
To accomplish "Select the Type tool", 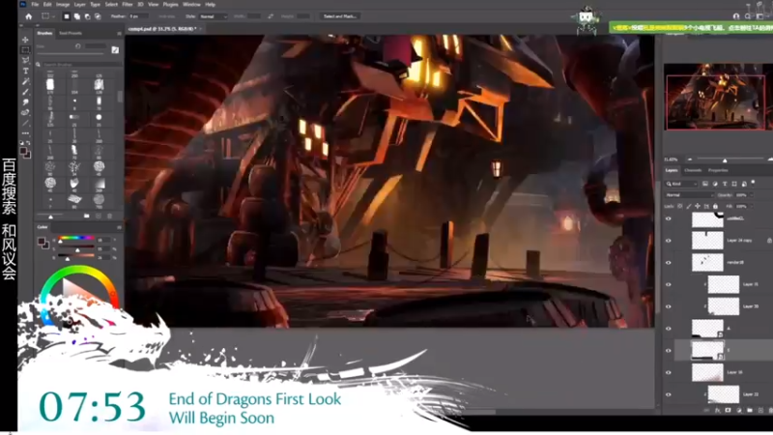I will (25, 71).
